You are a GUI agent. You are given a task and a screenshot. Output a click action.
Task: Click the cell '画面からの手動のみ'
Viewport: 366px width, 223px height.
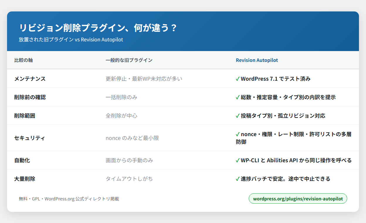(129, 160)
